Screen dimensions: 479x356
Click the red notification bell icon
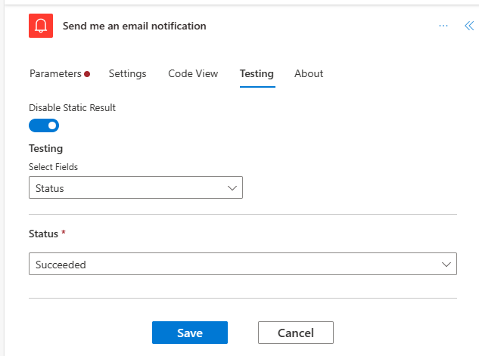(x=41, y=26)
